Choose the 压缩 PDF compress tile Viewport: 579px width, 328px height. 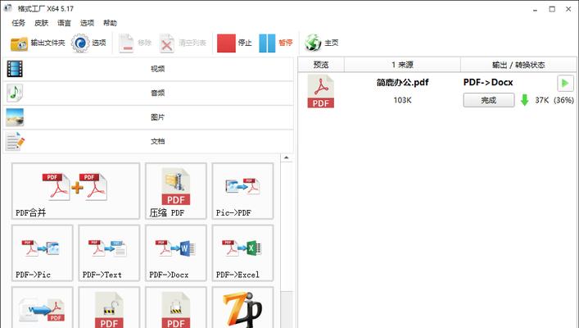coord(176,191)
